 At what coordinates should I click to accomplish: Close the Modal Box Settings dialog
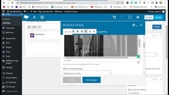click(x=141, y=25)
